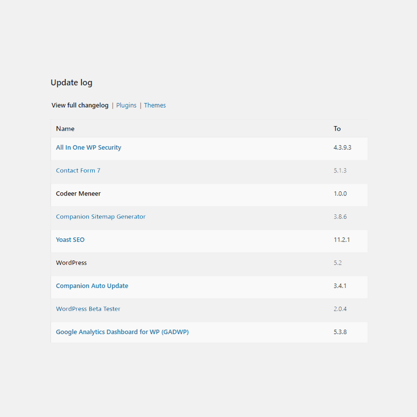Click the WordPress row name
Screen dimensions: 417x417
(71, 263)
